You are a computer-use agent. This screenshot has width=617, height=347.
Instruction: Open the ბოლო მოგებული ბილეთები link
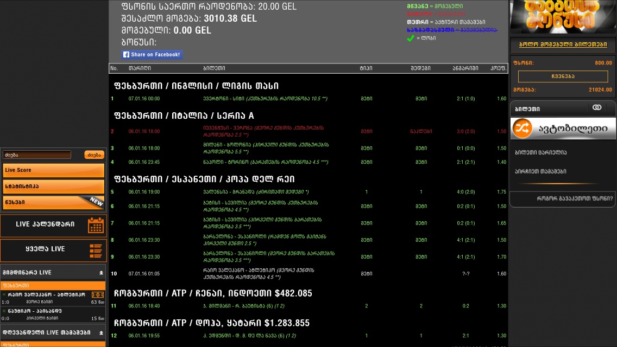[x=563, y=44]
